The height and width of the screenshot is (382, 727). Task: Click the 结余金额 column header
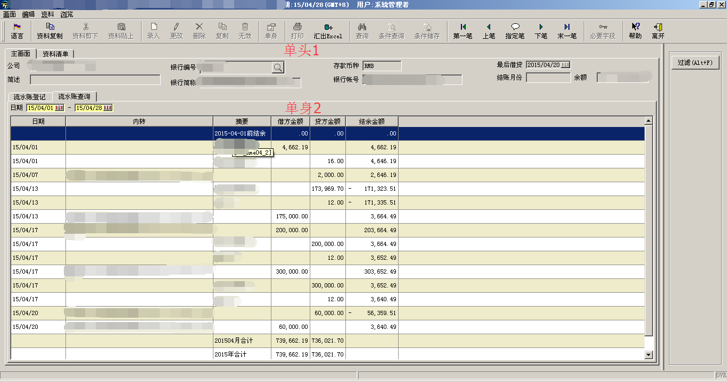point(372,122)
